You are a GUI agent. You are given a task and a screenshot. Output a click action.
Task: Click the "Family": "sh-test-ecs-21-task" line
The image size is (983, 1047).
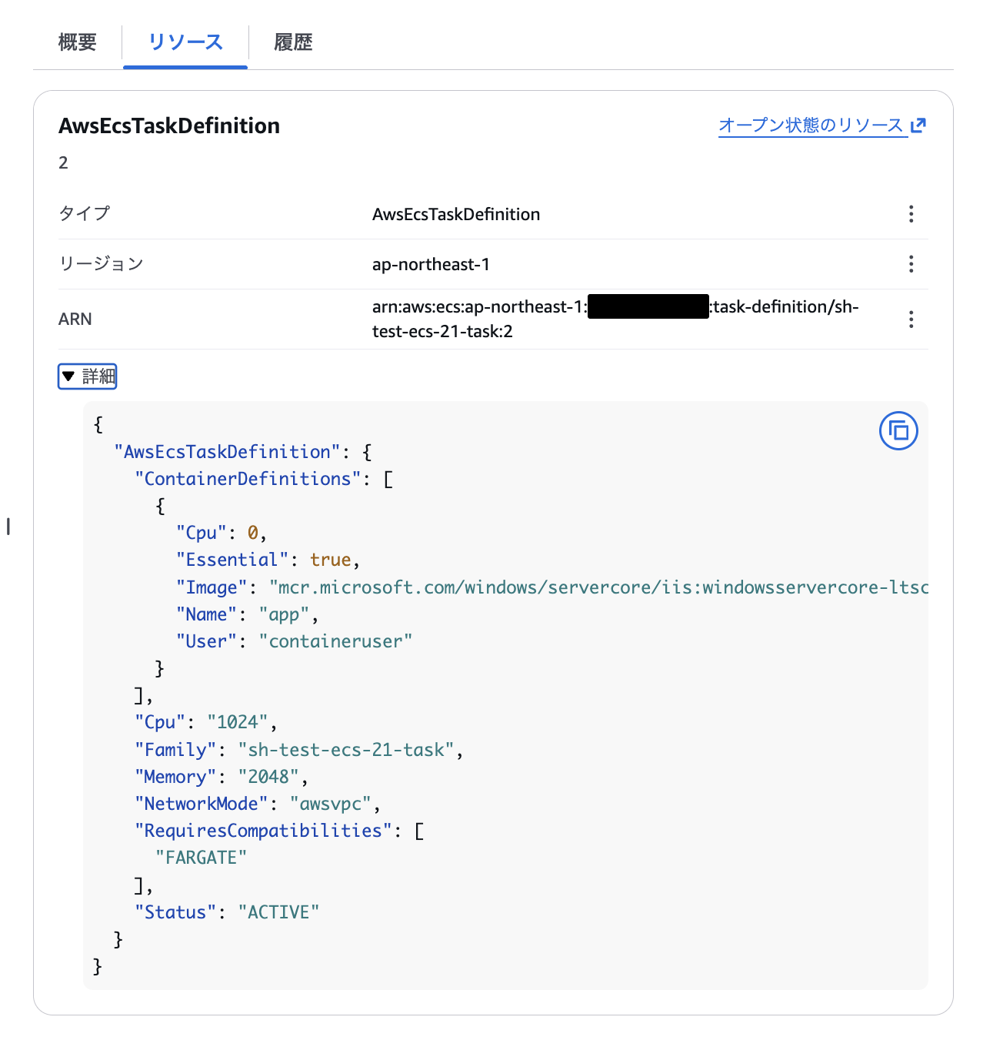tap(299, 750)
